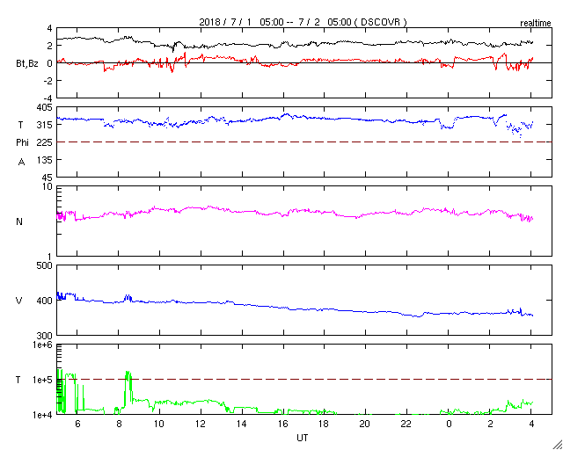Click the '22' hour tick on UT axis
Image resolution: width=563 pixels, height=450 pixels.
pos(406,424)
